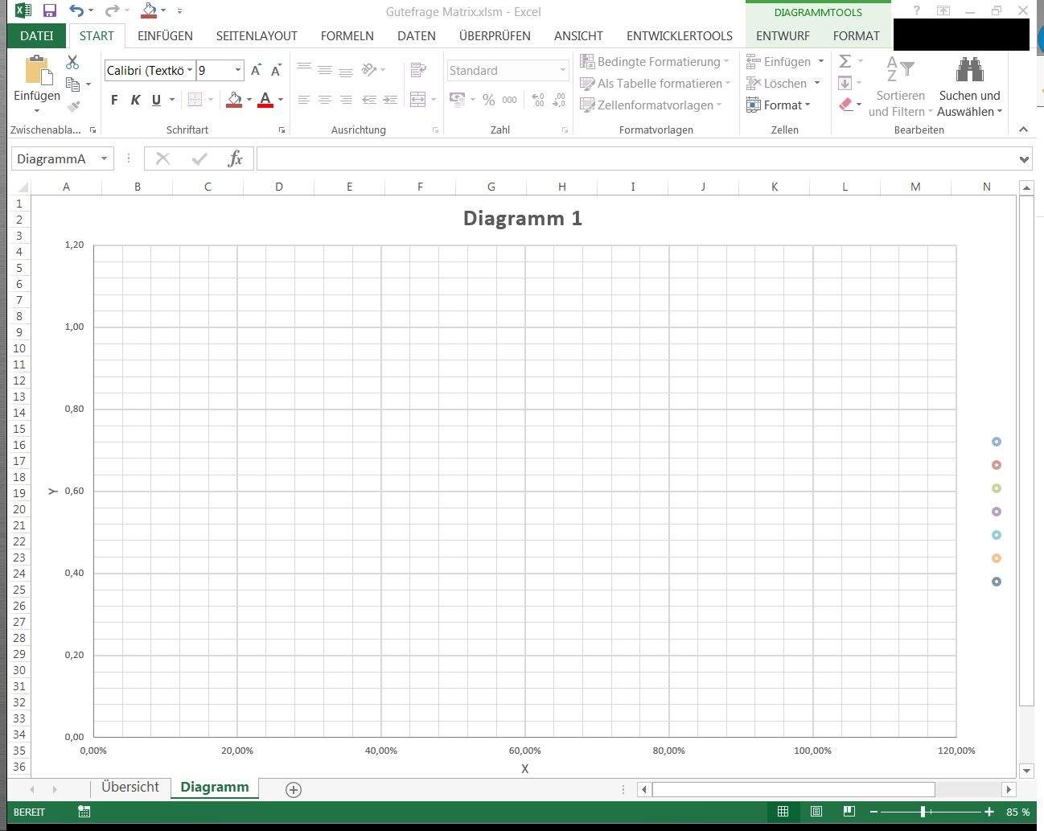Open the Name Box dropdown showing DiagrammA
The image size is (1044, 831).
(104, 158)
